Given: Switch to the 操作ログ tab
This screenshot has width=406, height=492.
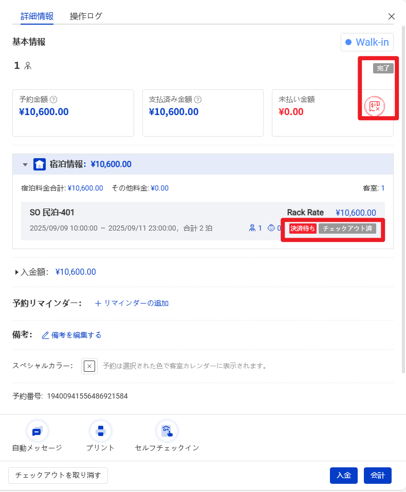Looking at the screenshot, I should 86,16.
